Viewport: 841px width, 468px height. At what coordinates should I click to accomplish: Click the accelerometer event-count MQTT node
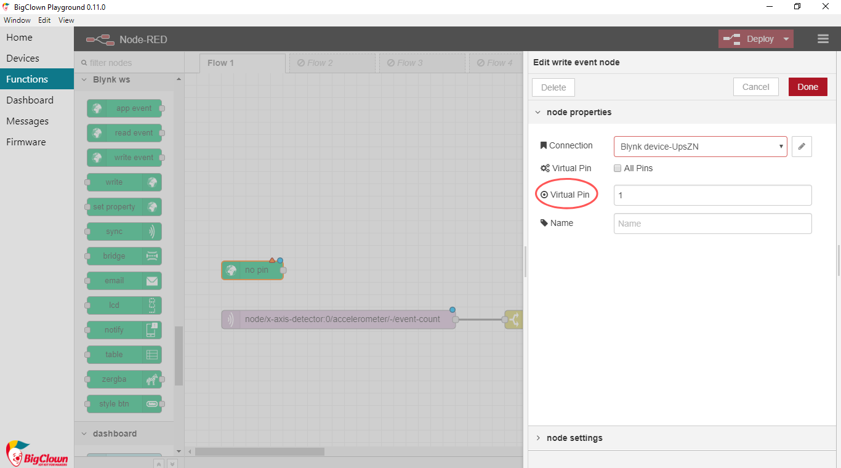339,320
